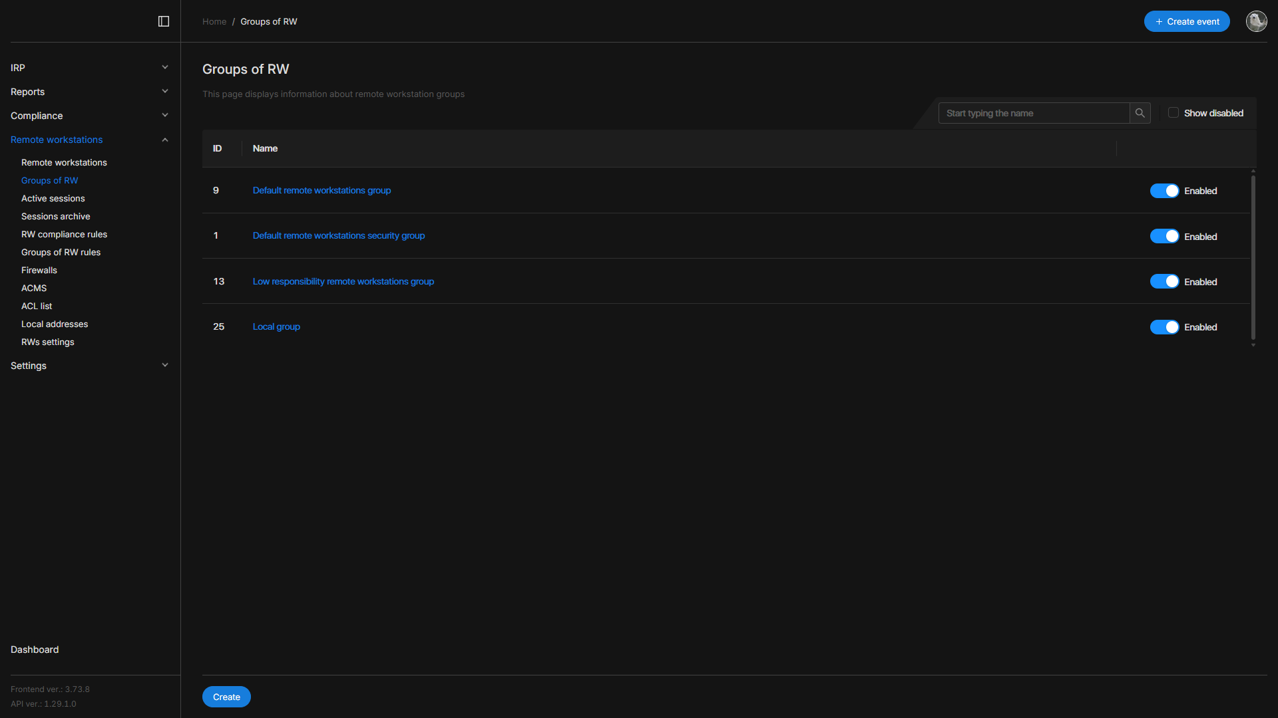Toggle off Local group enabled switch
1278x718 pixels.
click(1164, 327)
